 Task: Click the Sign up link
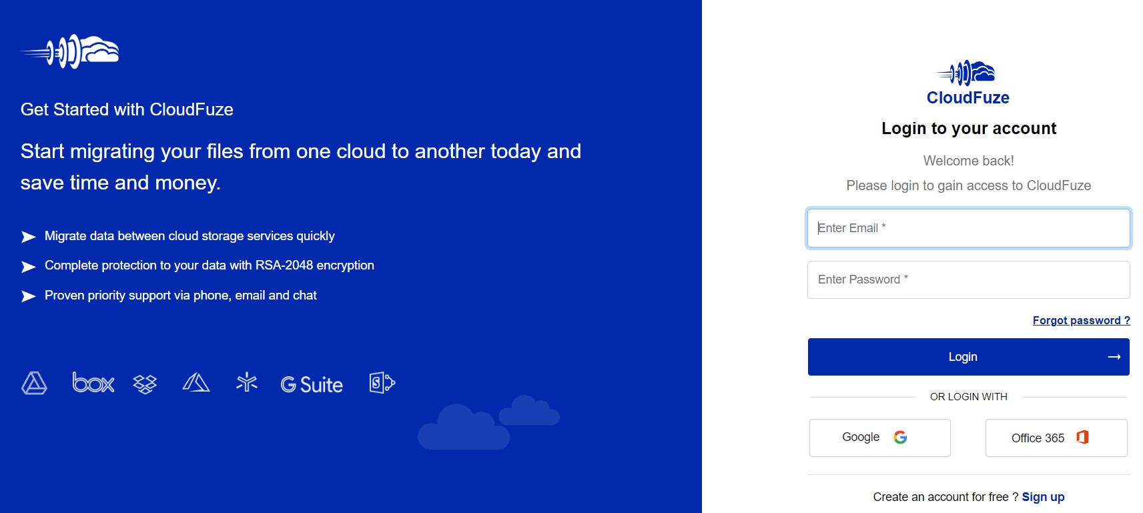pyautogui.click(x=1044, y=497)
